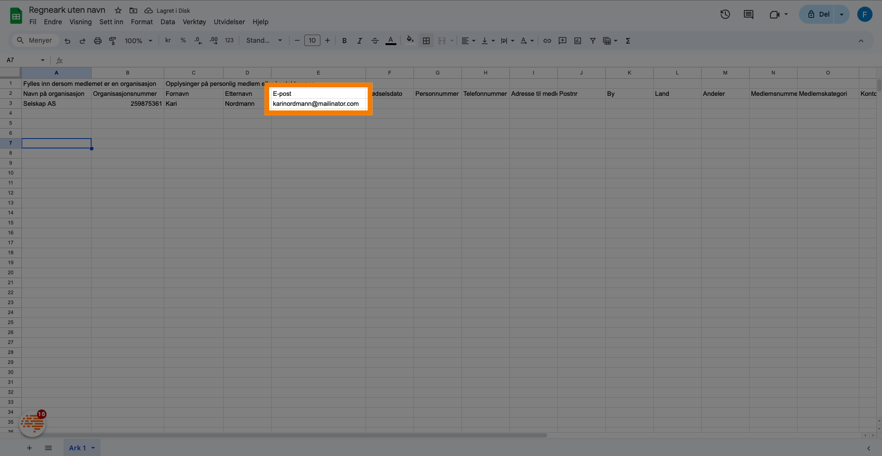This screenshot has width=882, height=456.
Task: Open the orange badge widget with 10
Action: (32, 423)
